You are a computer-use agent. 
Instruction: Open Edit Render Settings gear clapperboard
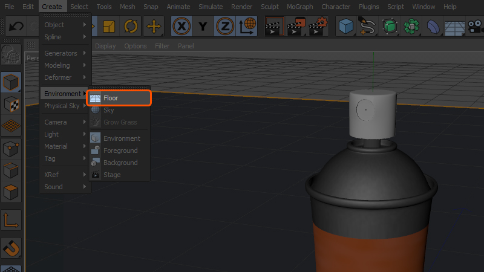click(x=318, y=27)
